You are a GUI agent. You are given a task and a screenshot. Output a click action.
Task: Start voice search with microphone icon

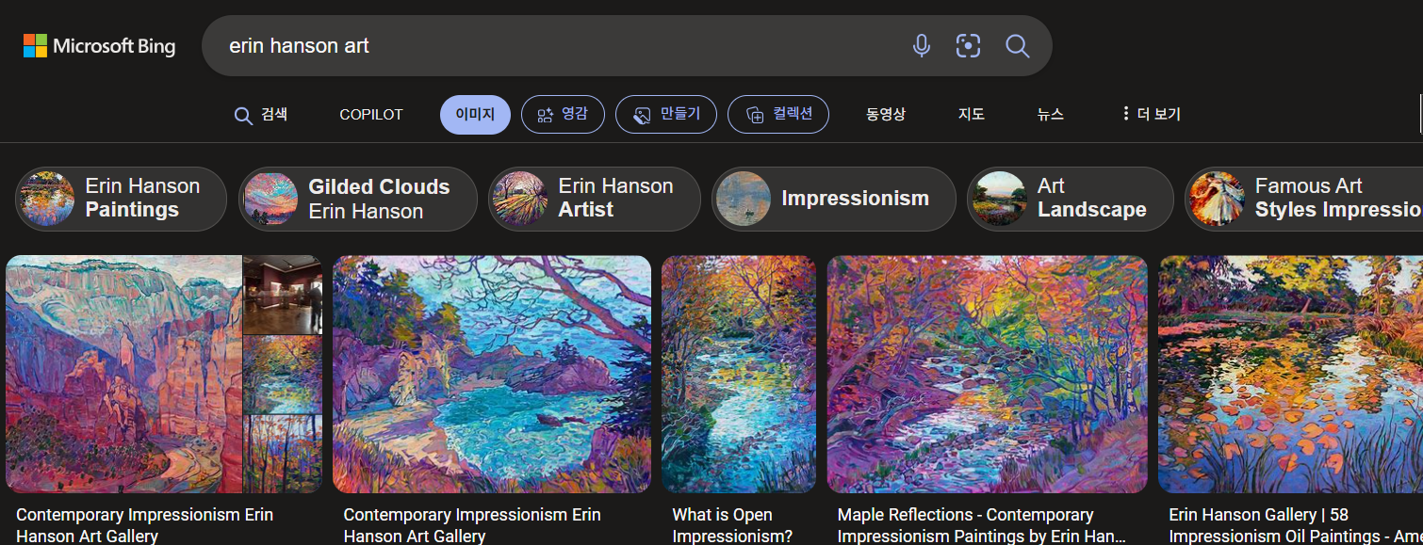click(922, 45)
